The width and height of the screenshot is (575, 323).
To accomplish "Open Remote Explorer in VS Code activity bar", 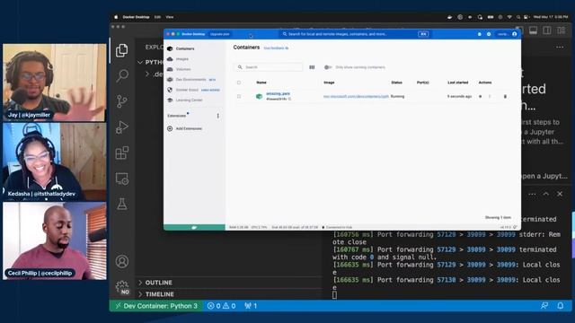I will click(122, 179).
